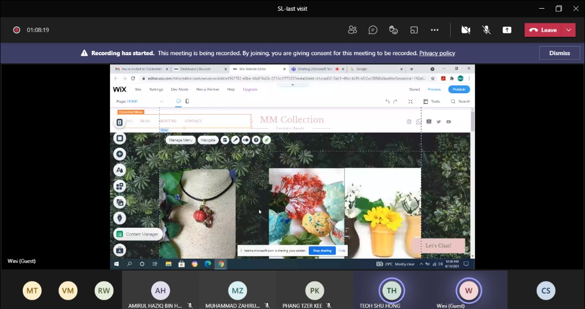Unmute the Teams microphone

click(486, 30)
